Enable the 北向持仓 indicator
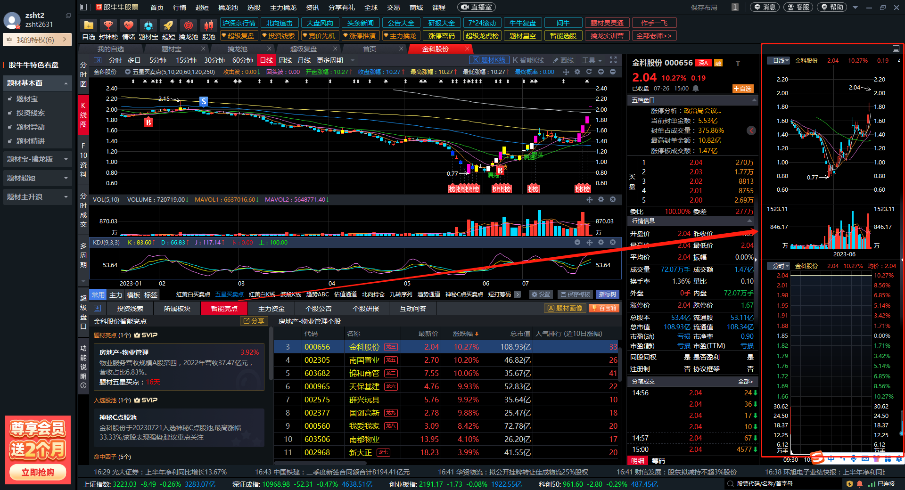 tap(373, 294)
